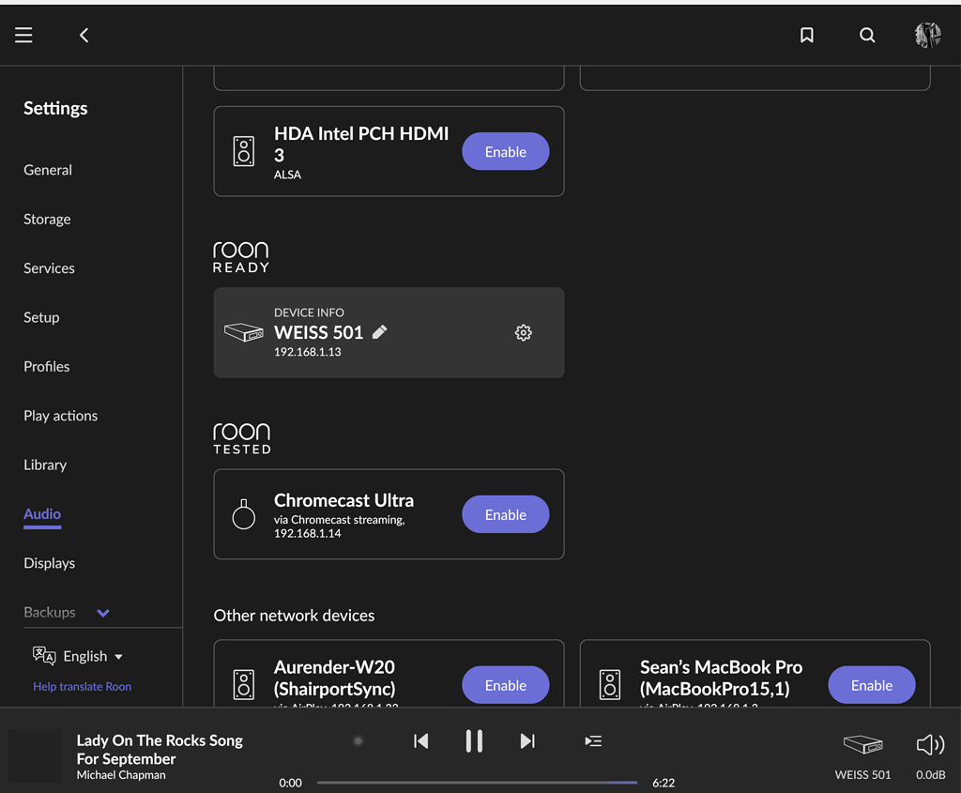
Task: Click the bookmark icon in the top bar
Action: click(x=806, y=35)
